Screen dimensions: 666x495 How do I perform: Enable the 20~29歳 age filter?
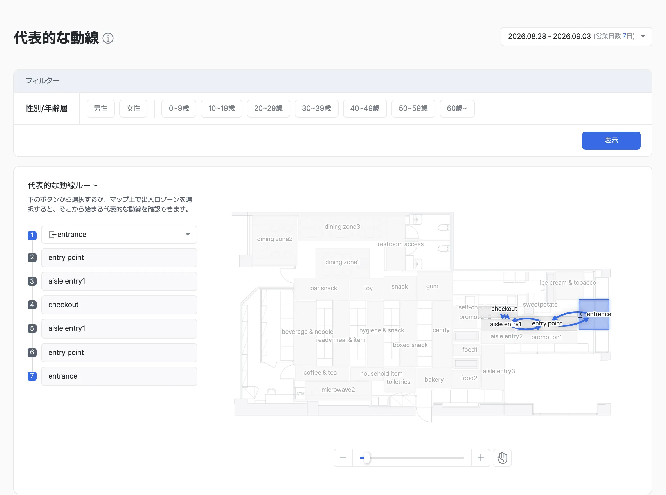[x=268, y=108]
